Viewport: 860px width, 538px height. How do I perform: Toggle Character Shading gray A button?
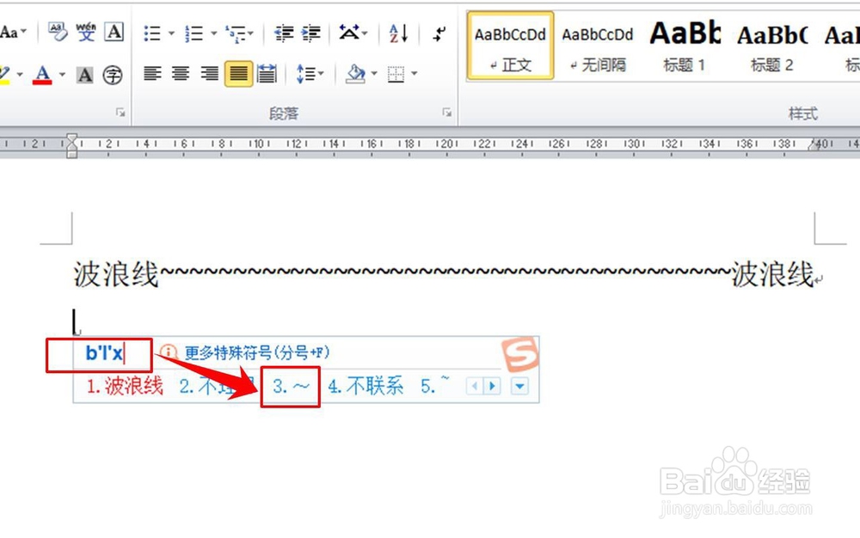84,75
